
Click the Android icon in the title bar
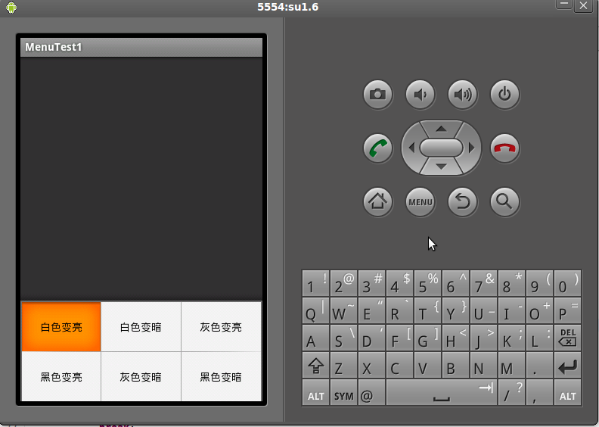pos(11,8)
